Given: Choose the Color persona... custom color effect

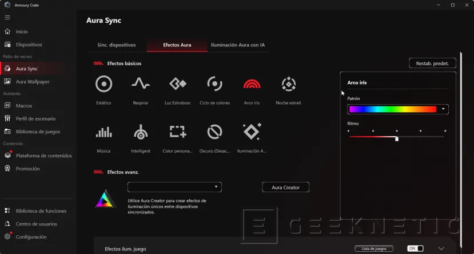Looking at the screenshot, I should pos(178,132).
